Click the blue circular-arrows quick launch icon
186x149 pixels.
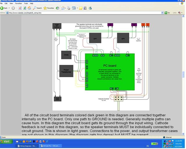[x=47, y=141]
